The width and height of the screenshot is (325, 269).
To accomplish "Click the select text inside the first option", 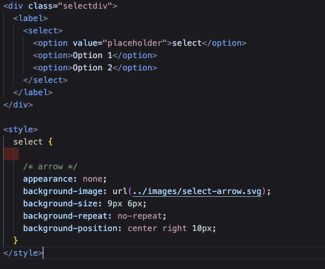I will coord(187,43).
